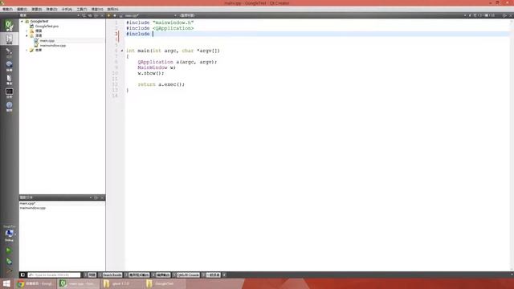Switch to Debug mode in the sidebar
The height and width of the screenshot is (289, 514).
(x=9, y=66)
